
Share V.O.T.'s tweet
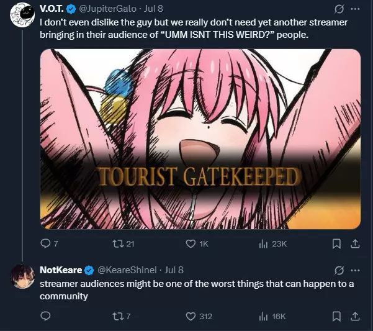coord(355,243)
